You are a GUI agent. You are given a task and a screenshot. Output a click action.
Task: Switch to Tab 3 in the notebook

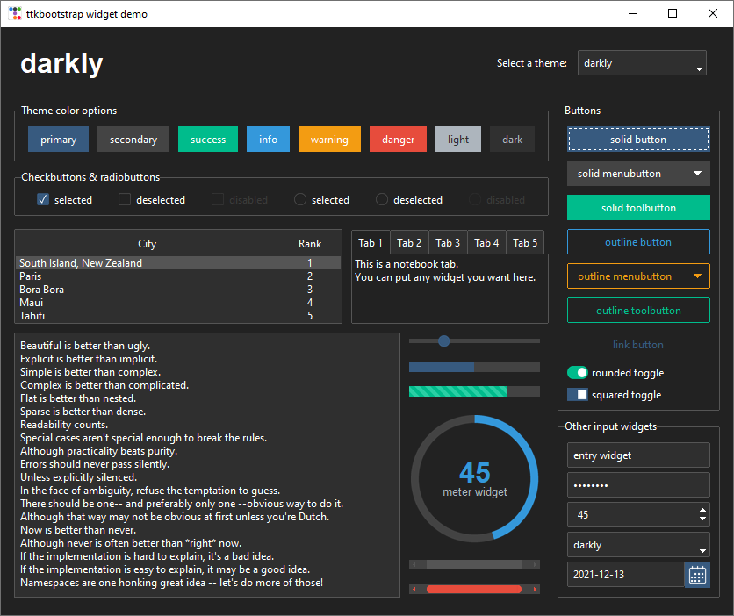(x=448, y=242)
